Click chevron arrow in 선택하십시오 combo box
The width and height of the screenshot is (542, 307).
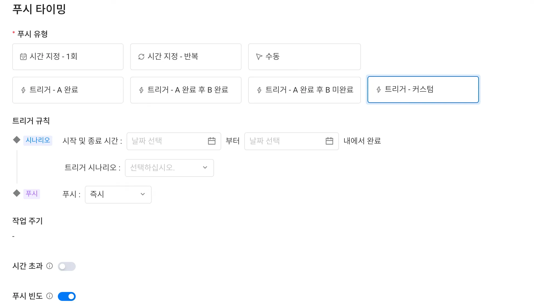pos(205,168)
